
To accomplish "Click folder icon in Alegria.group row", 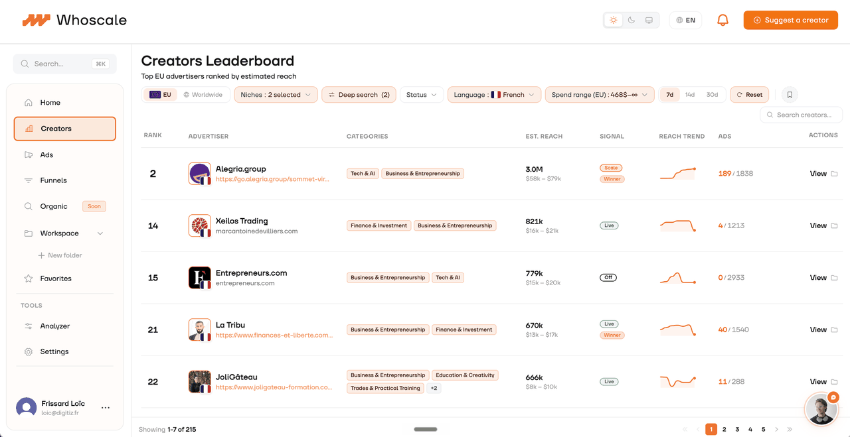I will pyautogui.click(x=835, y=174).
